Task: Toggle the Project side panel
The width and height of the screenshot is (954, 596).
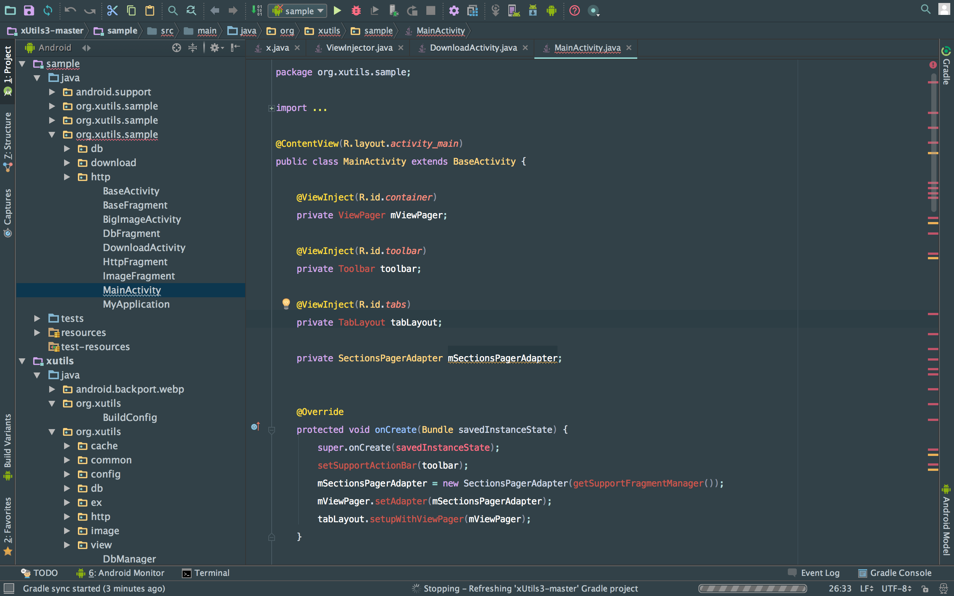Action: [x=7, y=71]
